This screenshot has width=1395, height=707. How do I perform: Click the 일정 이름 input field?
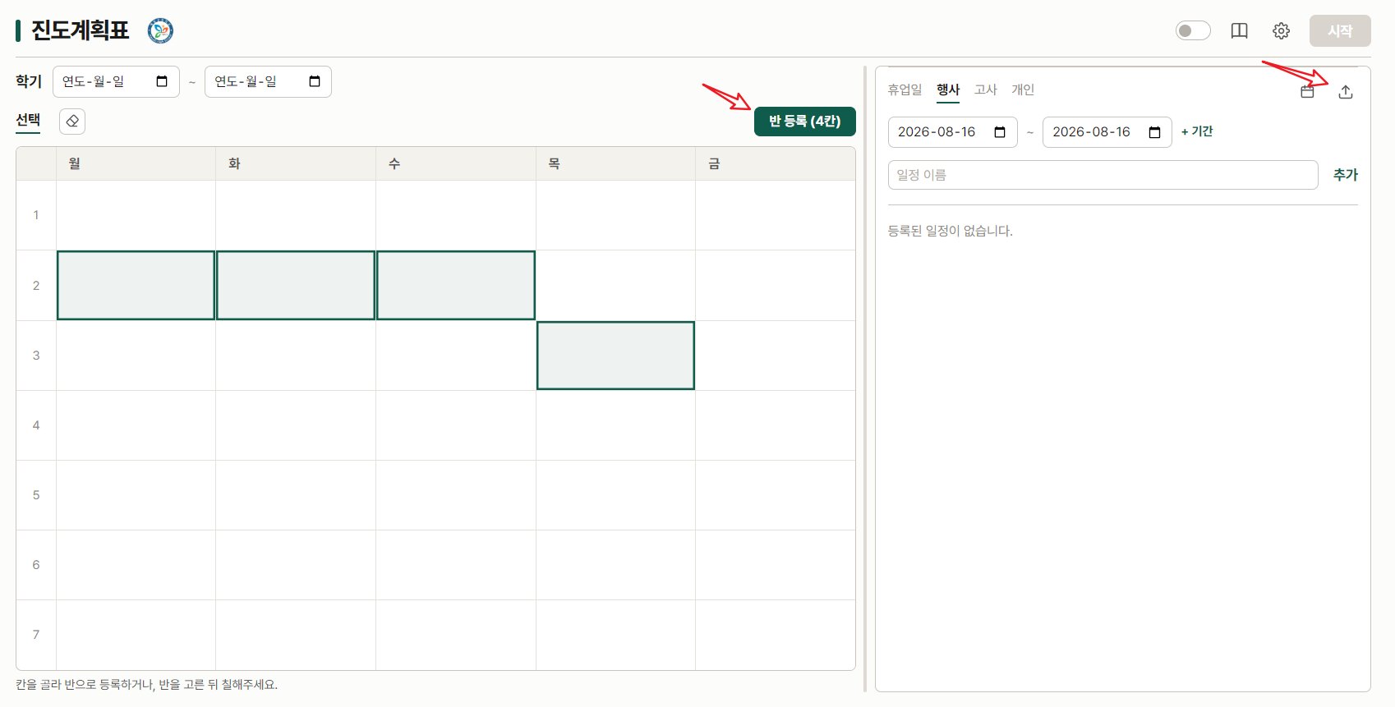[1103, 175]
